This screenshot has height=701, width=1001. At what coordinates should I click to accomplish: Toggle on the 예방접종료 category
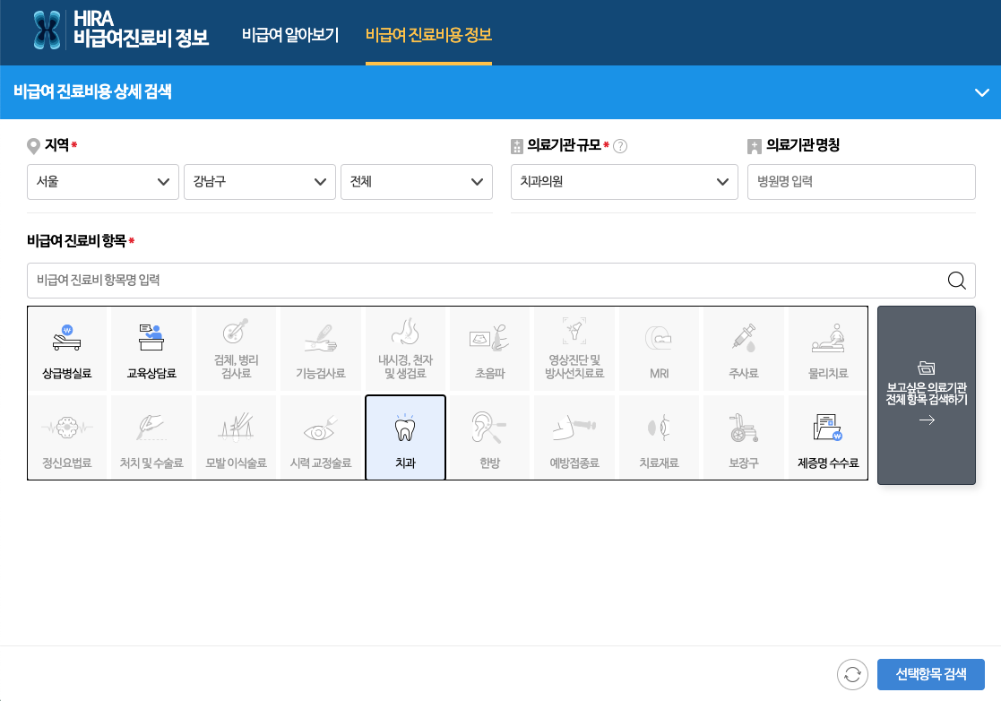point(574,437)
